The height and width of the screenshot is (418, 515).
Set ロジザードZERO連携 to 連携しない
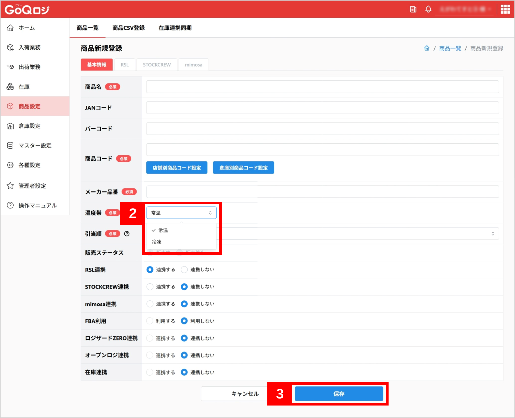(x=184, y=338)
